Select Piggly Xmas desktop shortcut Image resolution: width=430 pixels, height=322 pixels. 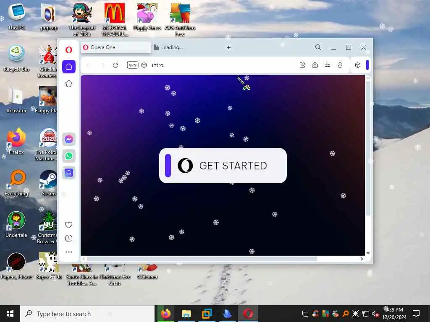pos(147,17)
